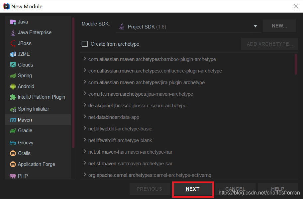Screen dimensions: 303x199
Task: Click the Grails icon
Action: click(x=13, y=153)
